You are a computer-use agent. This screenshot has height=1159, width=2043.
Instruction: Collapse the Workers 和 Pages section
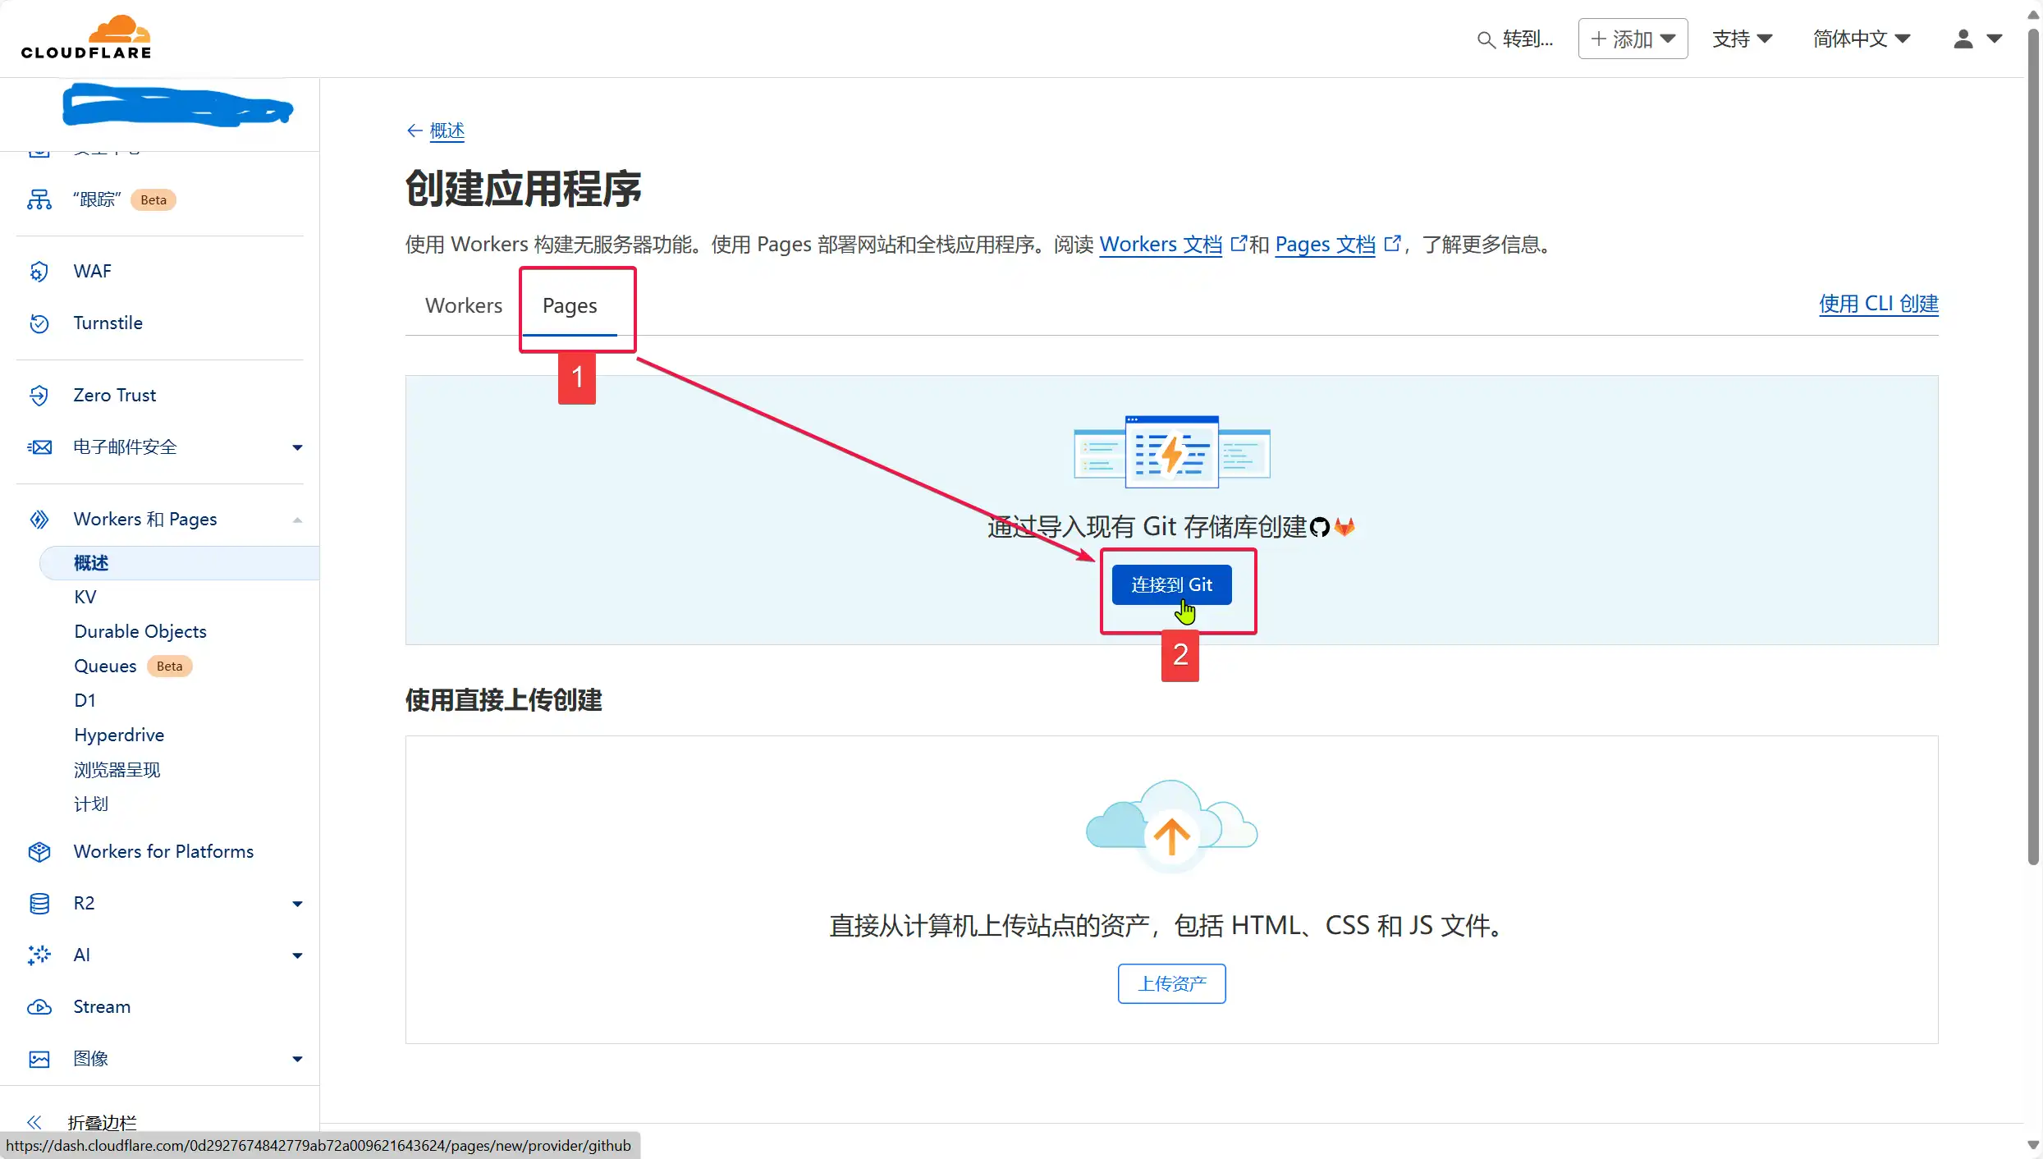[297, 520]
